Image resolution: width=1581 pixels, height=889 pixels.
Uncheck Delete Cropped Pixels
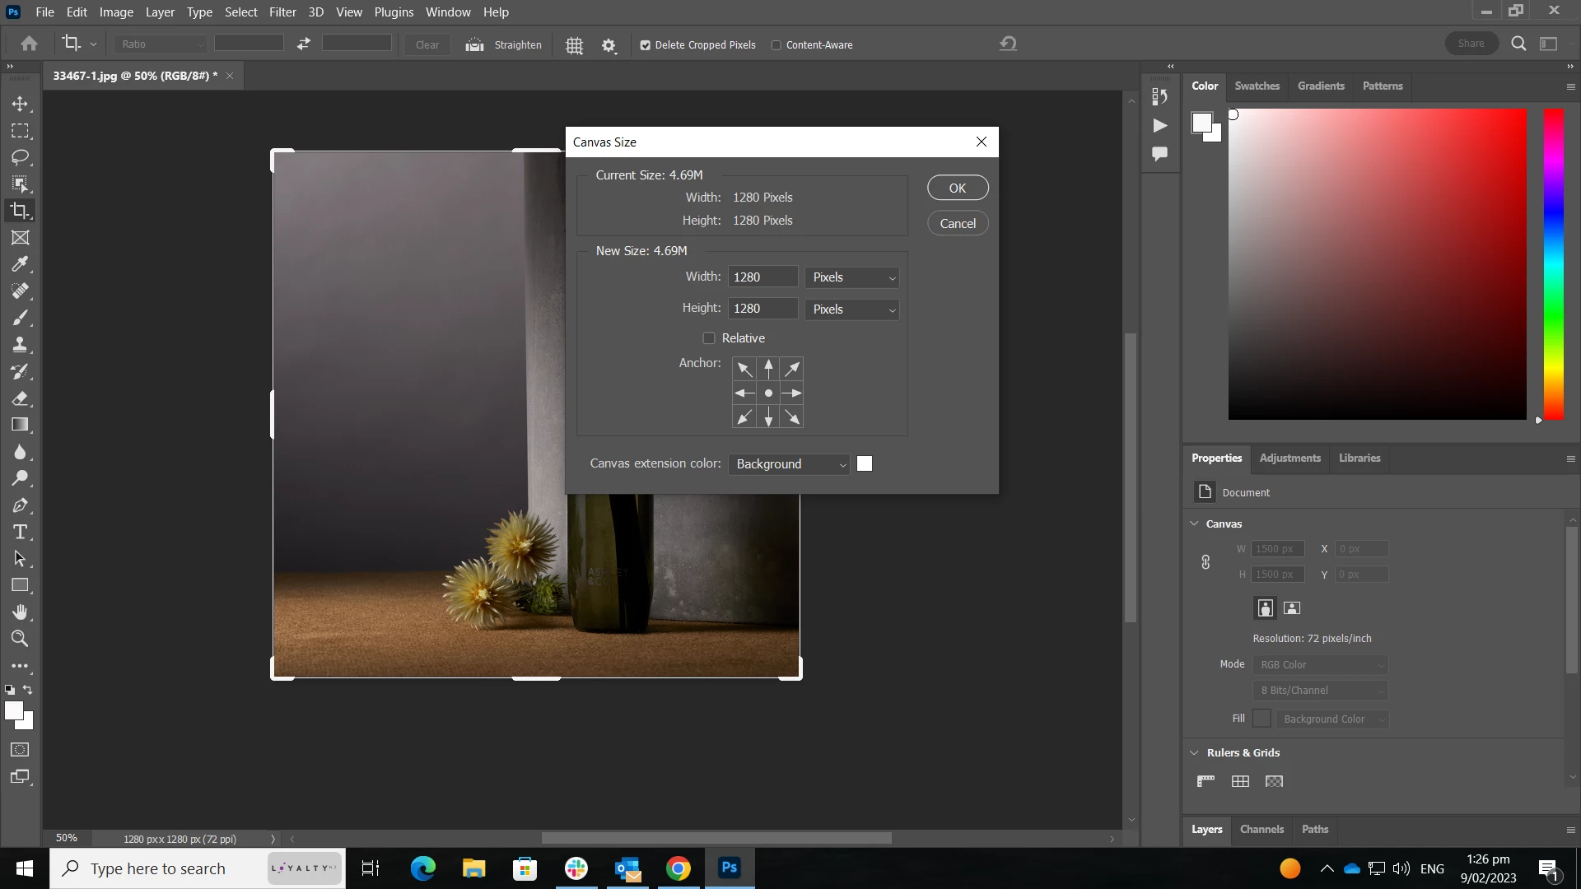[646, 45]
